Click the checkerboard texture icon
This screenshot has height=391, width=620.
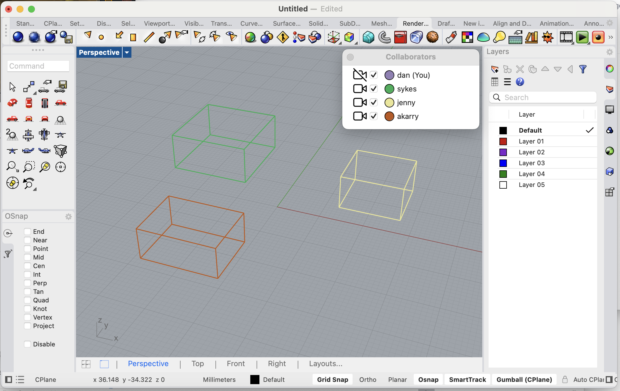click(x=467, y=37)
